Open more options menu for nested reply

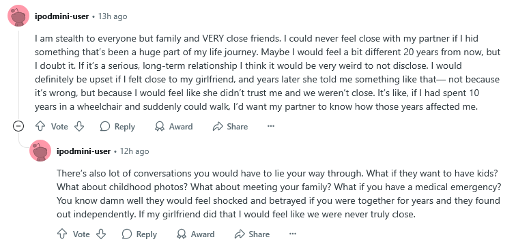(x=293, y=234)
